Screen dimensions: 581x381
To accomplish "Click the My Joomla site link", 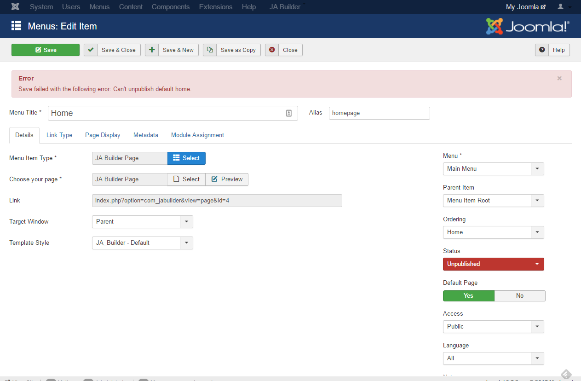I will [x=526, y=7].
